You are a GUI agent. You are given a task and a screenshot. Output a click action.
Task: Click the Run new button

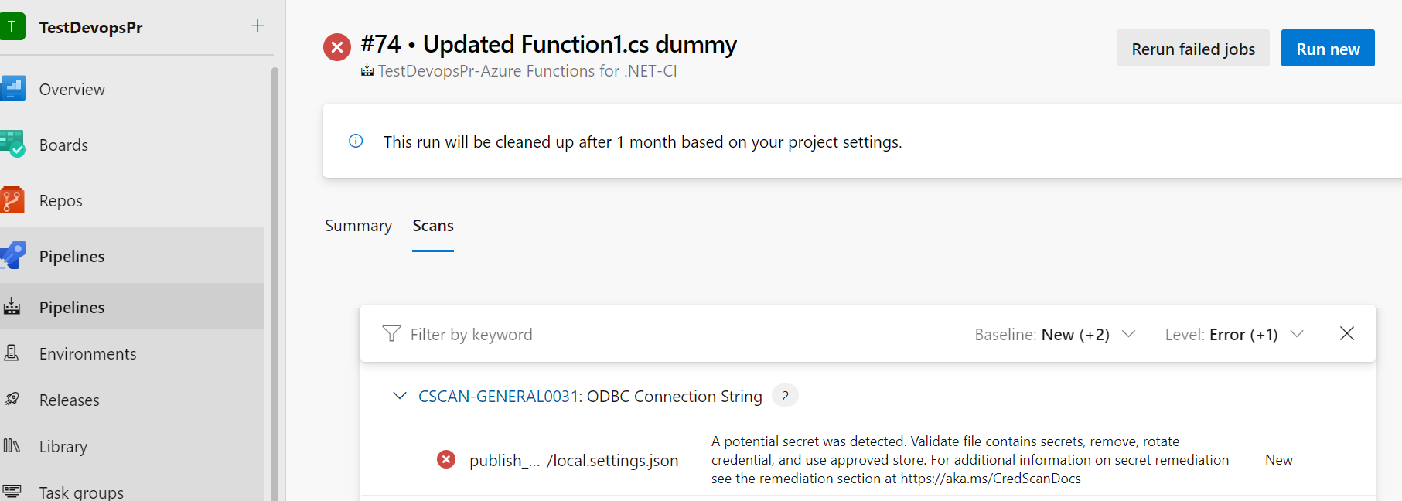[x=1327, y=49]
